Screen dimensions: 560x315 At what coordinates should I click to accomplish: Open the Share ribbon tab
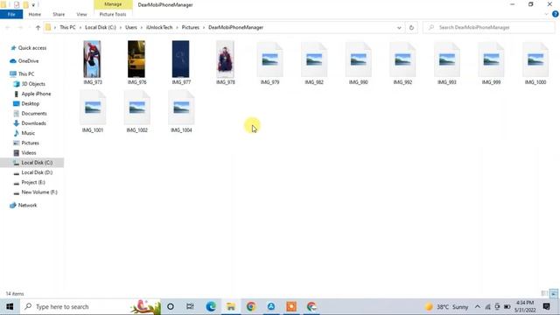tap(59, 14)
